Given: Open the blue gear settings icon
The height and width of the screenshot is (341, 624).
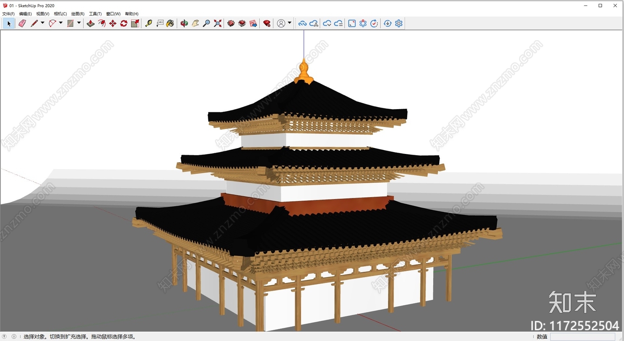Looking at the screenshot, I should click(399, 23).
